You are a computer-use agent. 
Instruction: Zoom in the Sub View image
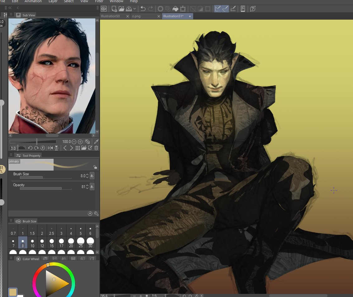click(x=80, y=142)
